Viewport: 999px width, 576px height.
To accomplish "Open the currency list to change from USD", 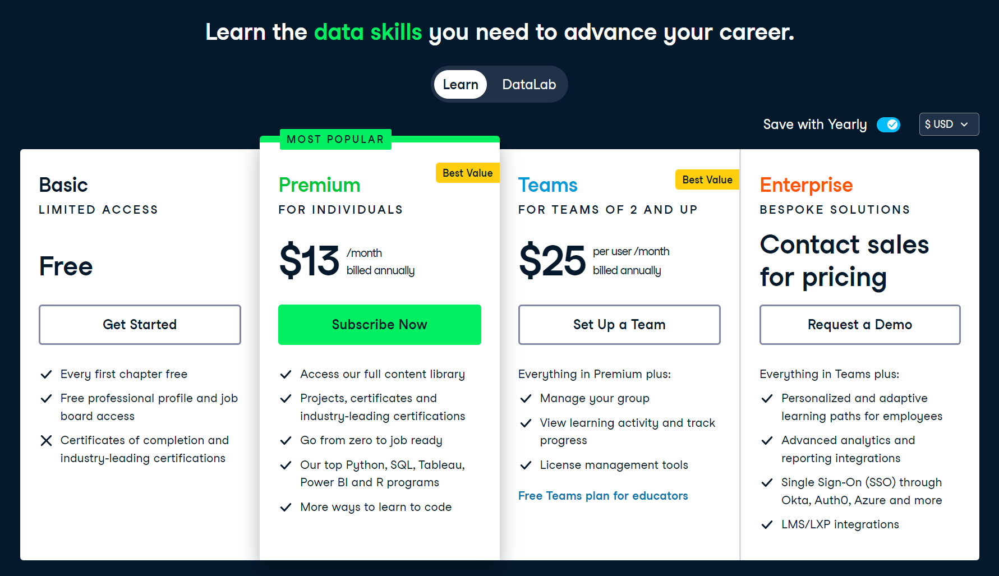I will pos(949,124).
